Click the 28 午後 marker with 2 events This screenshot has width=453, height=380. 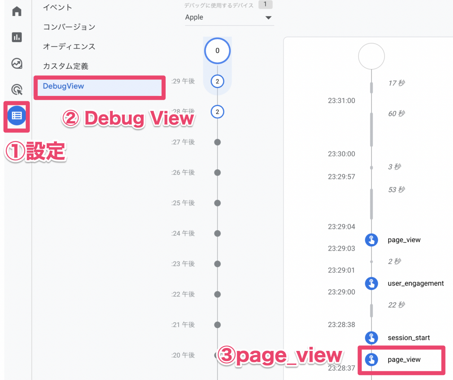coord(217,112)
